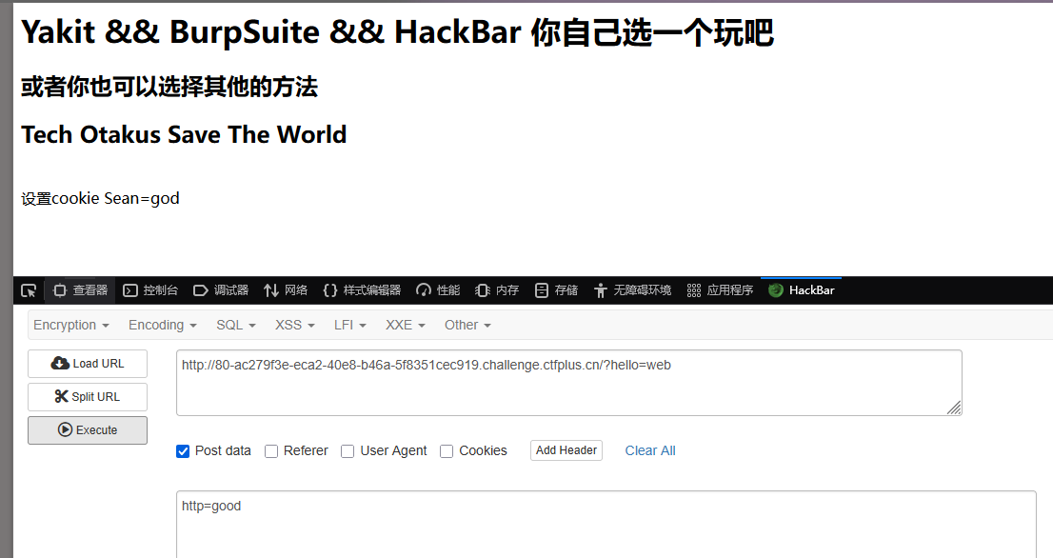Expand the SQL dropdown menu

[x=236, y=325]
